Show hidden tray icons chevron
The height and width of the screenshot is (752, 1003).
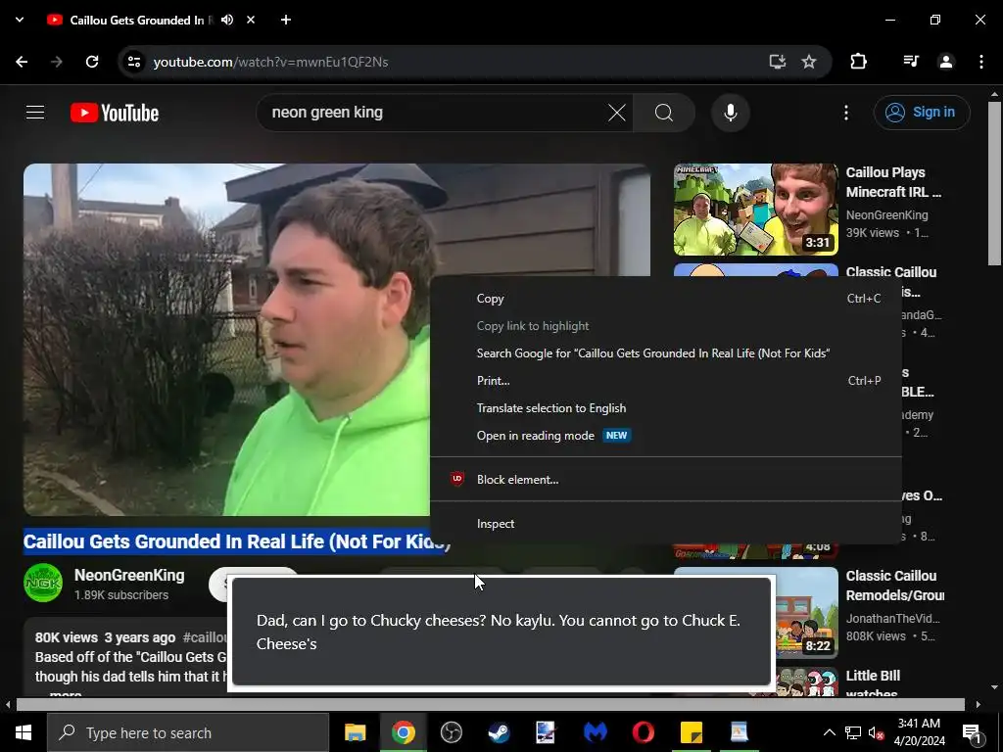click(829, 732)
